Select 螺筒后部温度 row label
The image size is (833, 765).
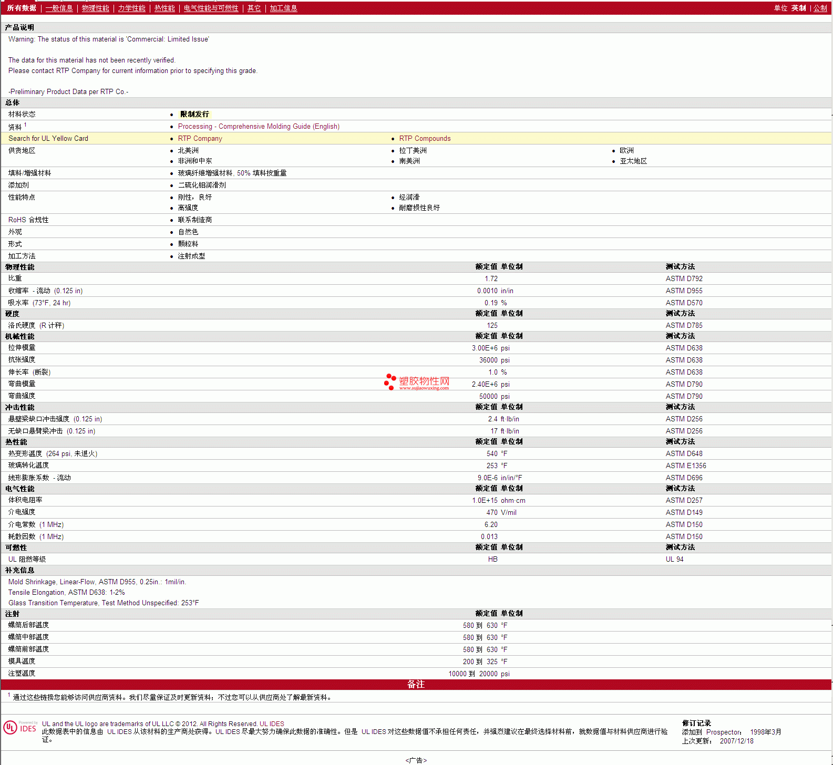28,625
